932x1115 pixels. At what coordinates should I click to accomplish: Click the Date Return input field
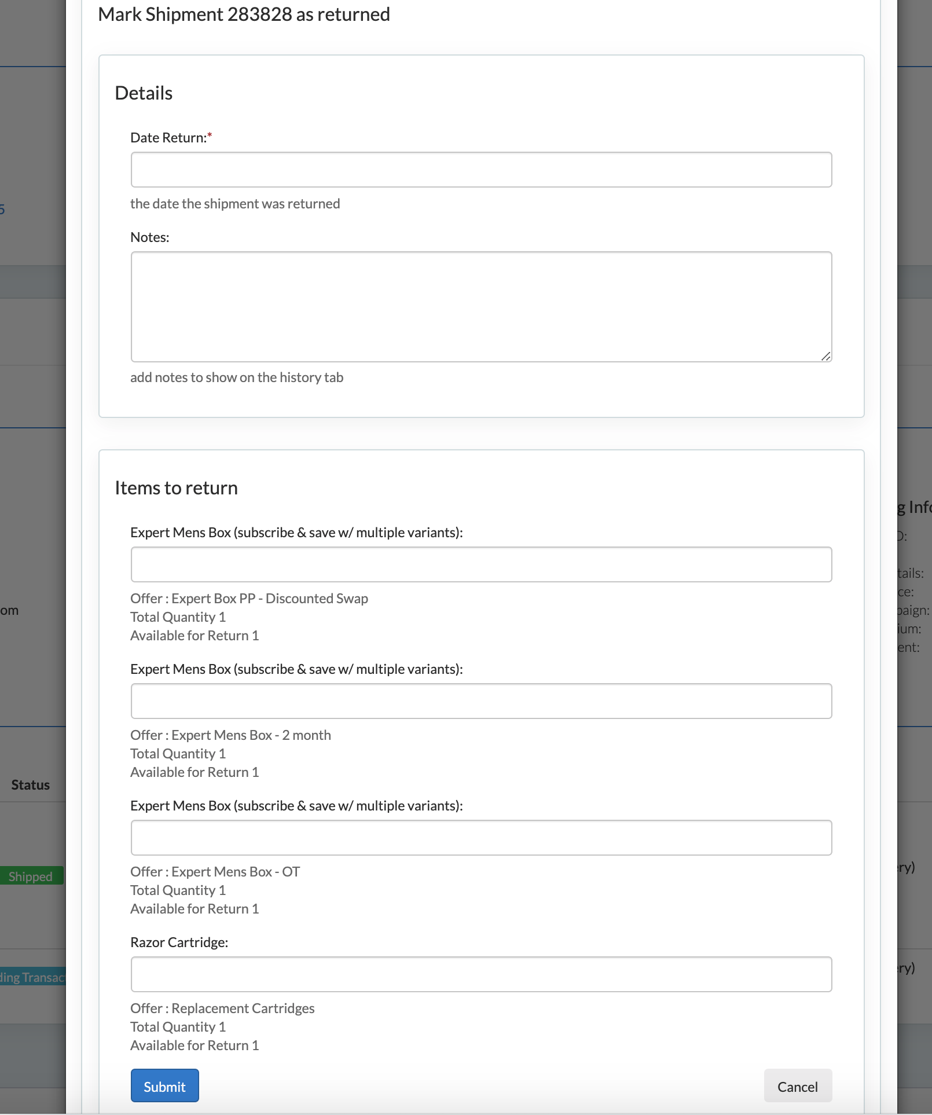[481, 170]
